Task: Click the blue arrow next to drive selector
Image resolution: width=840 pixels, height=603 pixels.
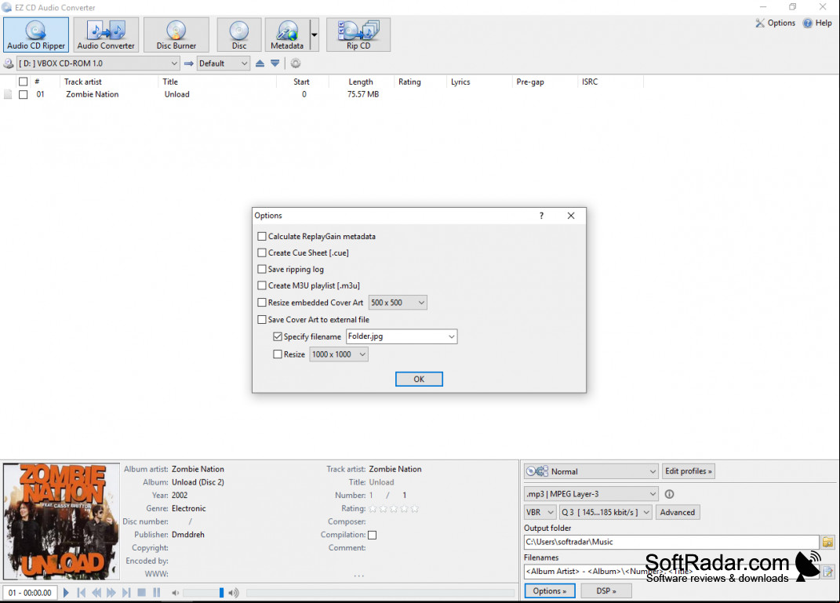Action: (x=188, y=64)
